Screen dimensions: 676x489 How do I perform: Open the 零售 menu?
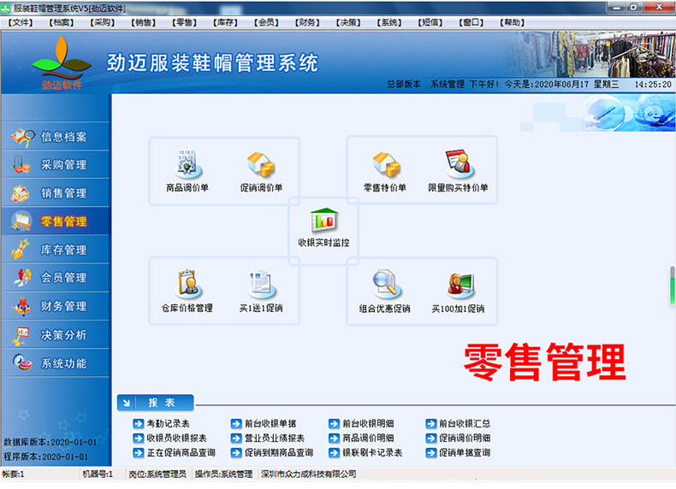[185, 22]
